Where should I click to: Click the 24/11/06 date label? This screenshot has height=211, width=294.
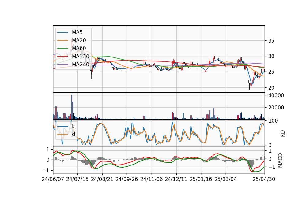(x=152, y=179)
